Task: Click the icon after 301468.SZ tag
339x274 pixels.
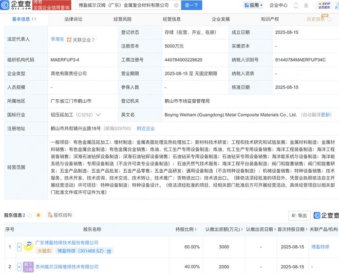Action: tap(109, 251)
